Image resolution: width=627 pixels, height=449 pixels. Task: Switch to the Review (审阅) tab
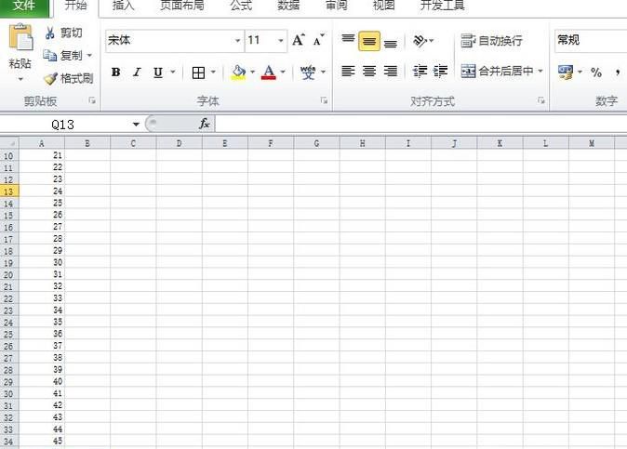point(337,6)
